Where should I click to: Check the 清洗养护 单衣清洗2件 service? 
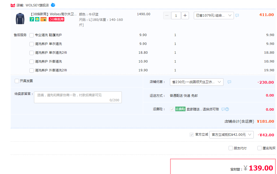coord(32,53)
